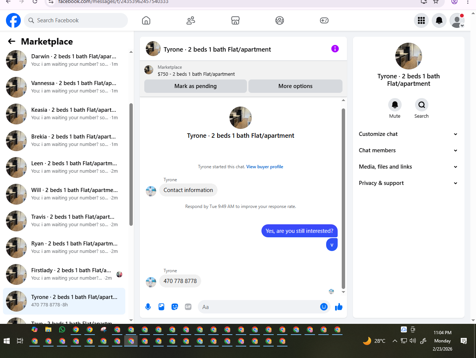The width and height of the screenshot is (476, 358).
Task: Open the Will conversation
Action: tap(64, 194)
